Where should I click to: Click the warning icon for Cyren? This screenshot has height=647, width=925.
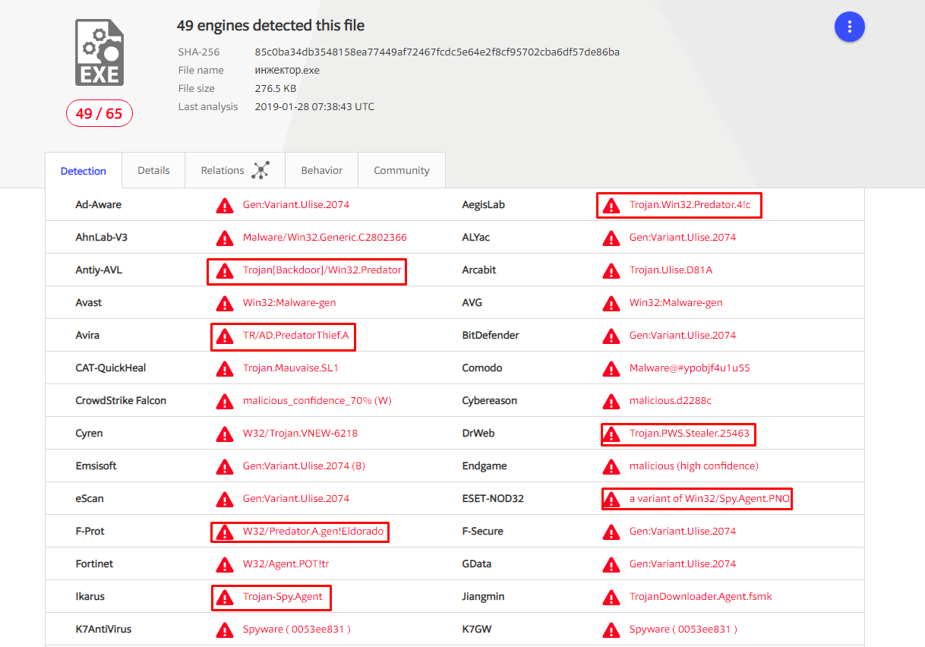pos(224,434)
